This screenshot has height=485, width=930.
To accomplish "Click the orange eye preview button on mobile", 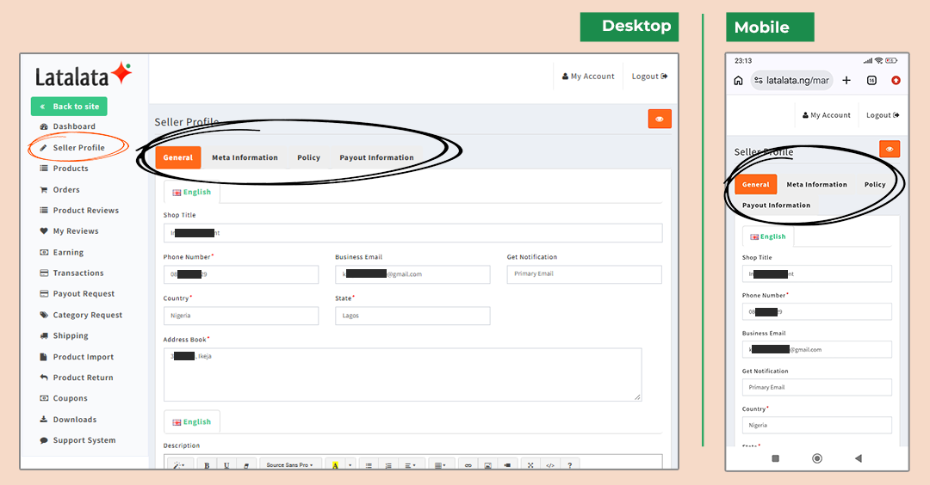I will [889, 150].
